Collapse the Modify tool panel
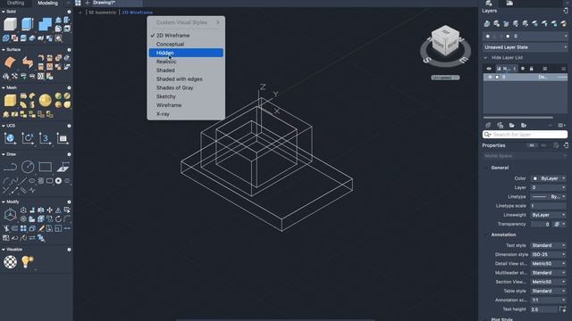This screenshot has width=572, height=321. pos(4,202)
